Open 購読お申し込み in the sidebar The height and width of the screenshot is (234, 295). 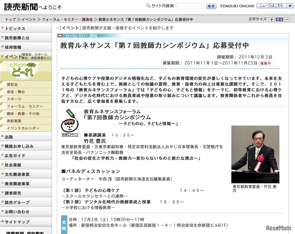26,146
